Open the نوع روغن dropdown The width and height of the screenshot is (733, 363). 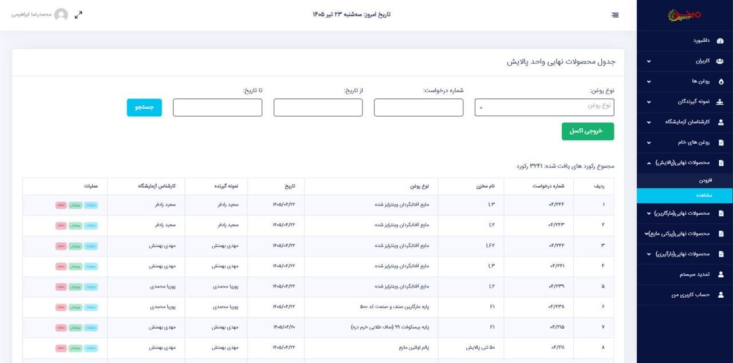[544, 107]
